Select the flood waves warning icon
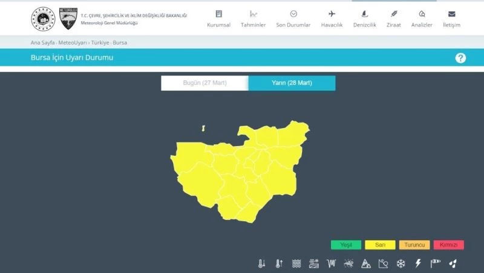The image size is (484, 273). [x=296, y=263]
